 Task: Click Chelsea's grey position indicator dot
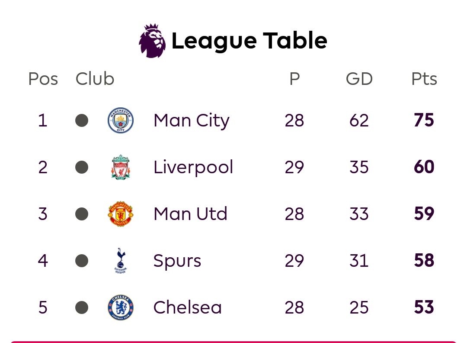(x=82, y=307)
